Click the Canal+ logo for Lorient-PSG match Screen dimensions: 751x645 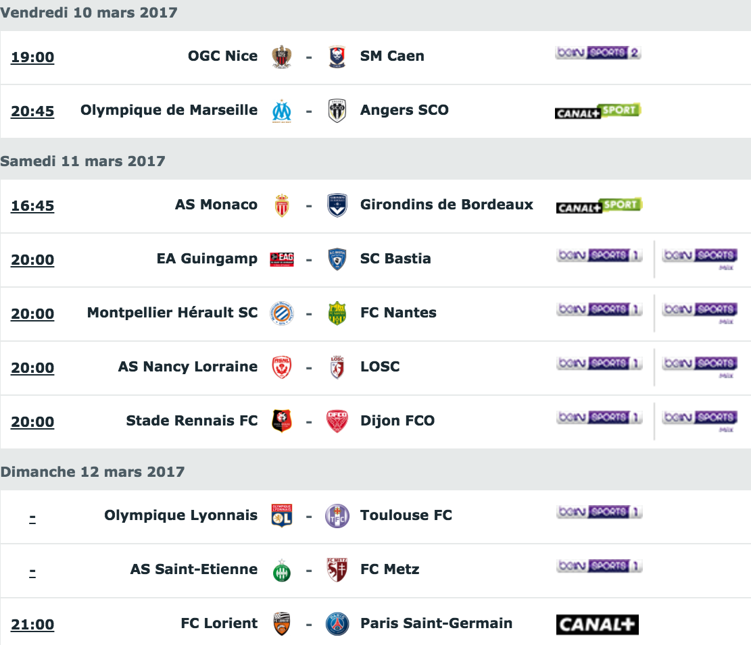[x=598, y=625]
